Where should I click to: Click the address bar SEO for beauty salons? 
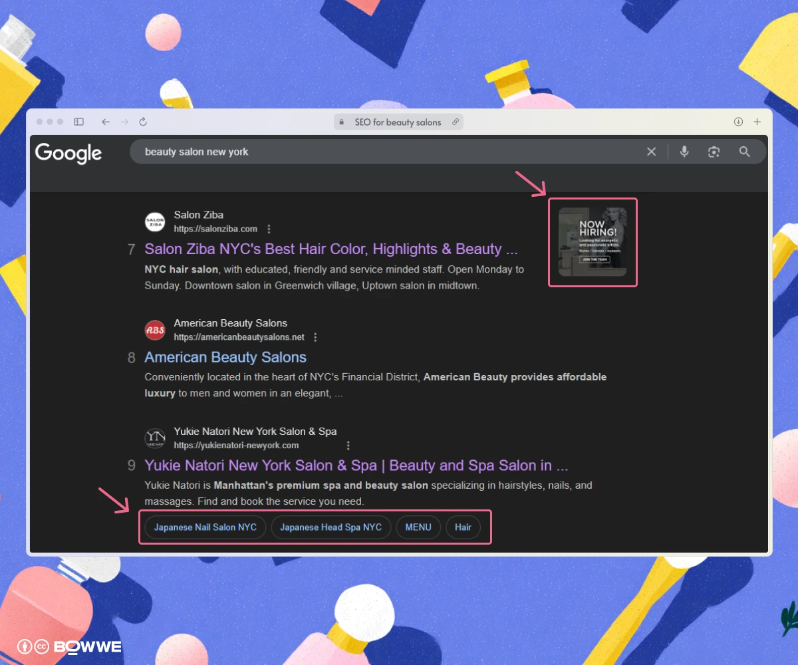tap(398, 122)
